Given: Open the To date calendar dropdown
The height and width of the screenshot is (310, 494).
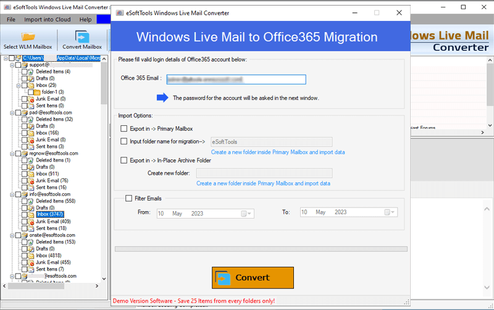Looking at the screenshot, I should coord(390,212).
